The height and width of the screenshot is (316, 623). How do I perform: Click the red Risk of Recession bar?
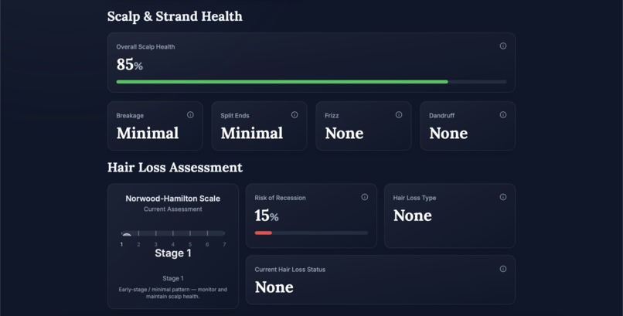coord(264,233)
